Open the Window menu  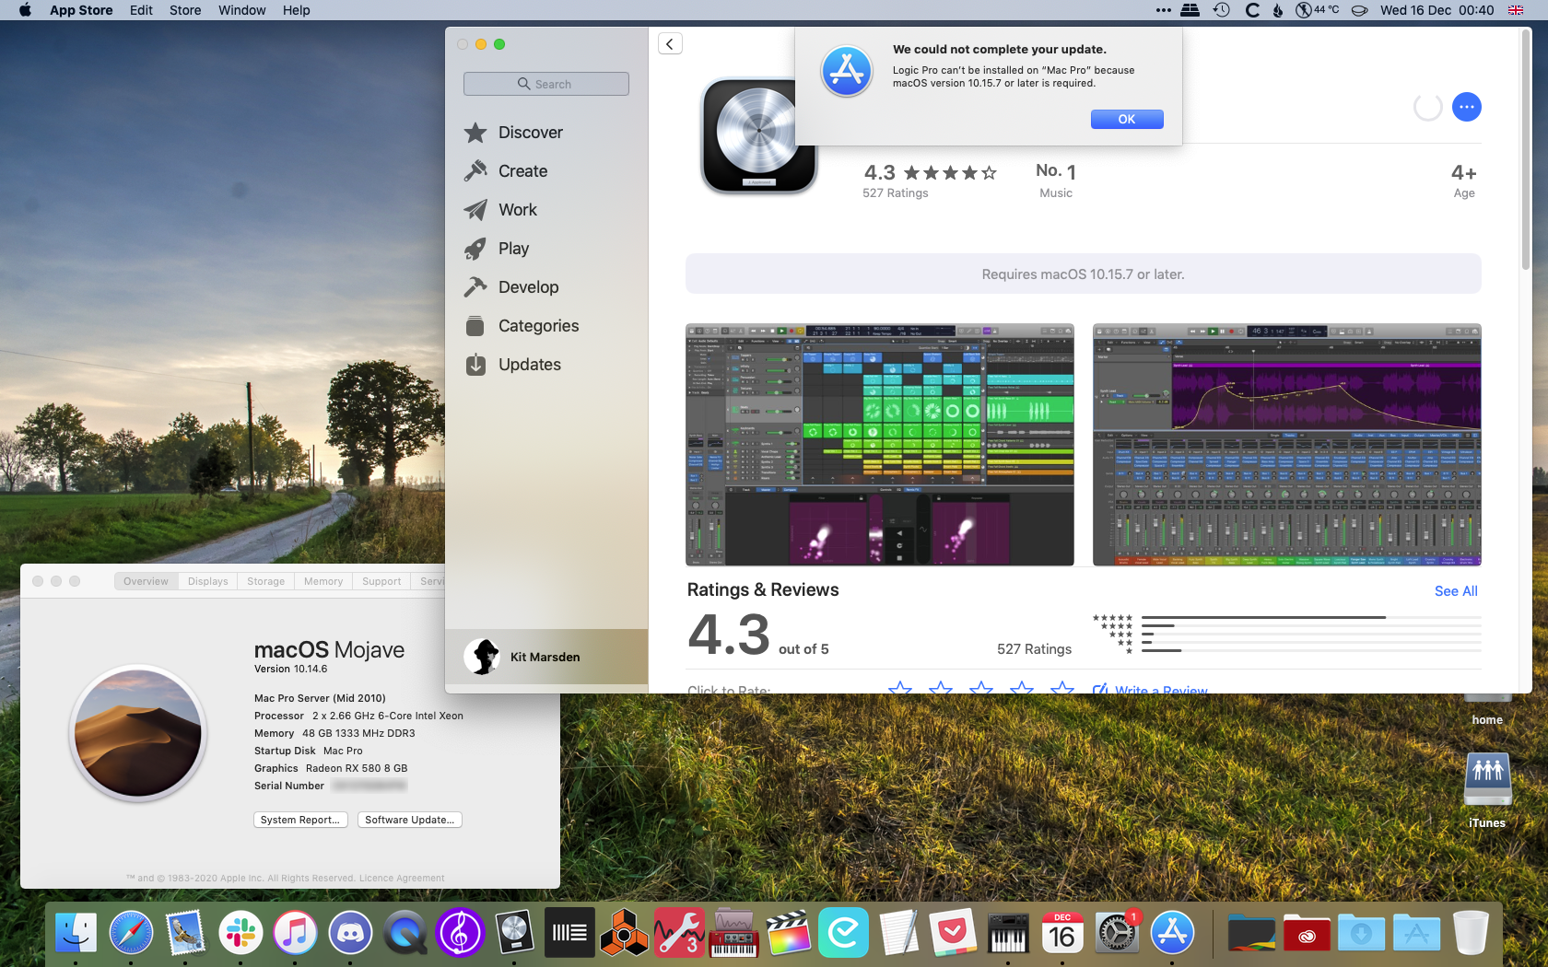click(x=241, y=10)
